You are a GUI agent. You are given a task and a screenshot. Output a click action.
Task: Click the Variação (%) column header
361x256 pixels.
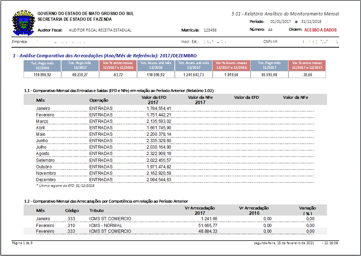pyautogui.click(x=307, y=211)
